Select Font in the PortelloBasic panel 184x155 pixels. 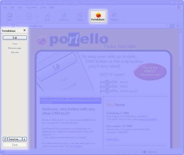[15, 44]
